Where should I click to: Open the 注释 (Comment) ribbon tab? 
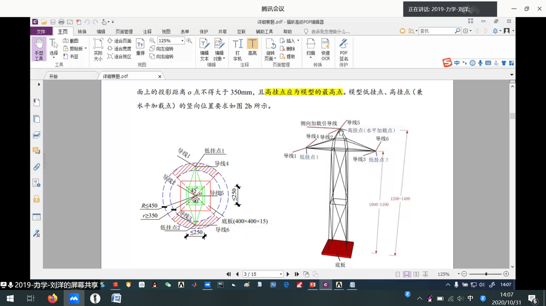click(x=147, y=31)
